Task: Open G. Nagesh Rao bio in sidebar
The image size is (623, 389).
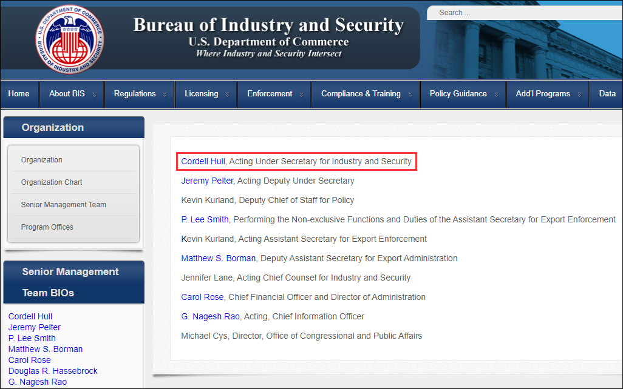Action: (x=38, y=382)
